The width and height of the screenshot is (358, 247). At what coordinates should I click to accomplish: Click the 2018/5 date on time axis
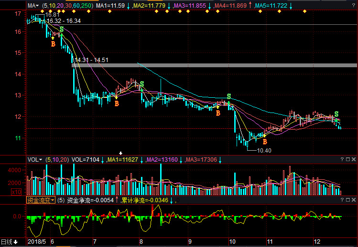click(x=37, y=242)
